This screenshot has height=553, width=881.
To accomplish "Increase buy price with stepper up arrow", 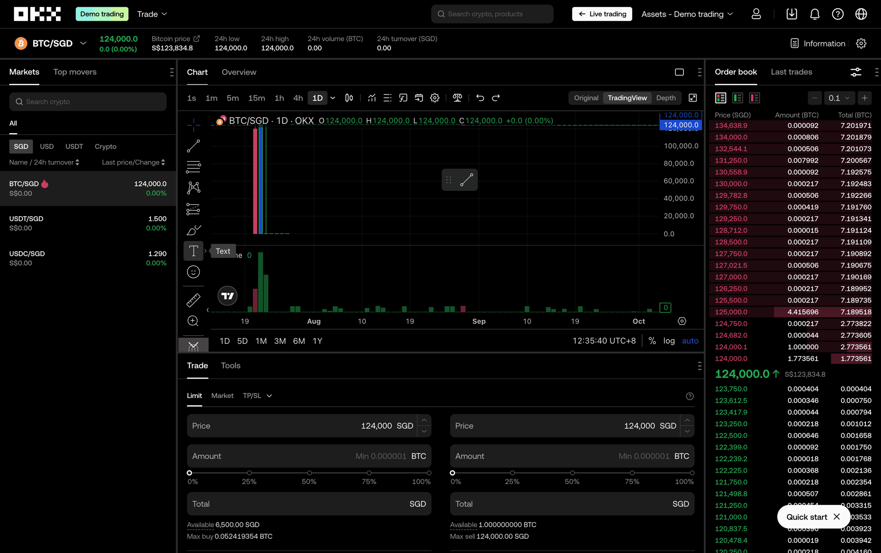I will pos(424,420).
